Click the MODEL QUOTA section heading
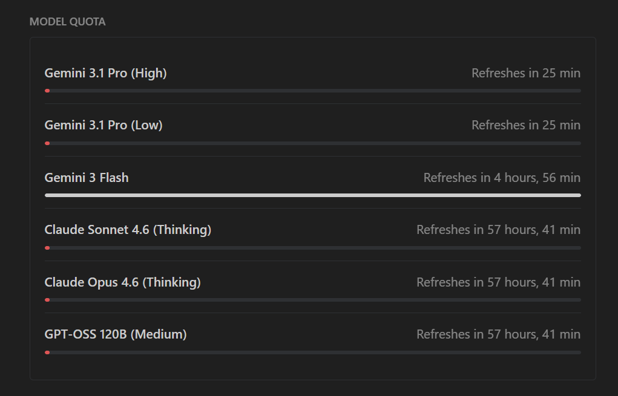The width and height of the screenshot is (618, 396). coord(67,22)
